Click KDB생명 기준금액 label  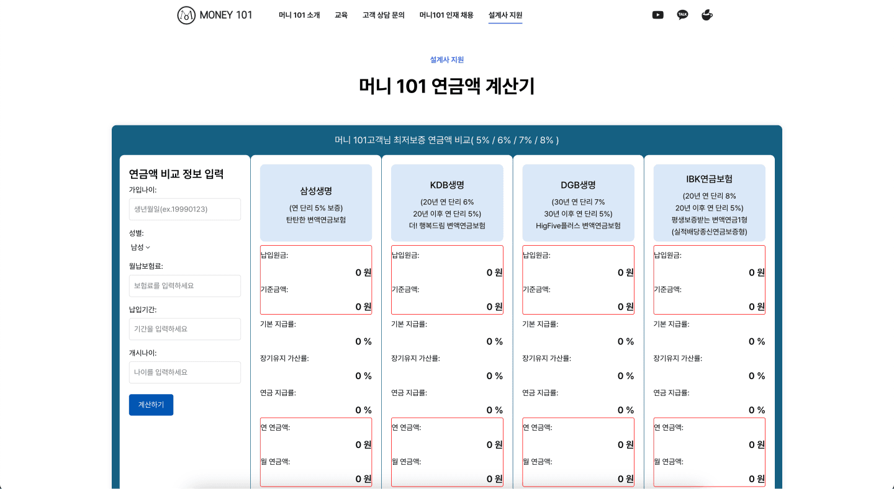pyautogui.click(x=405, y=289)
